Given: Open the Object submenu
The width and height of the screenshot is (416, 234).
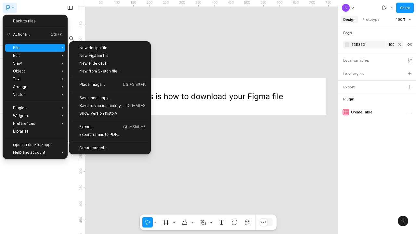Looking at the screenshot, I should point(35,71).
